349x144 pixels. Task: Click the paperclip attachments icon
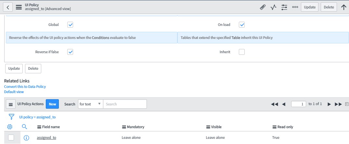pos(263,7)
